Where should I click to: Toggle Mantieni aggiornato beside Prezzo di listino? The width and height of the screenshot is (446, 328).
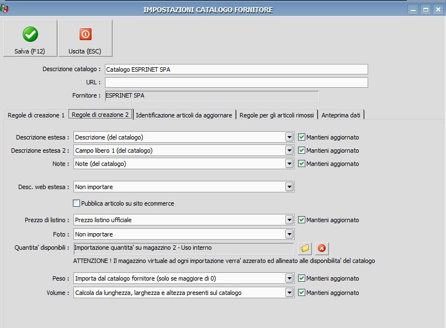[301, 220]
